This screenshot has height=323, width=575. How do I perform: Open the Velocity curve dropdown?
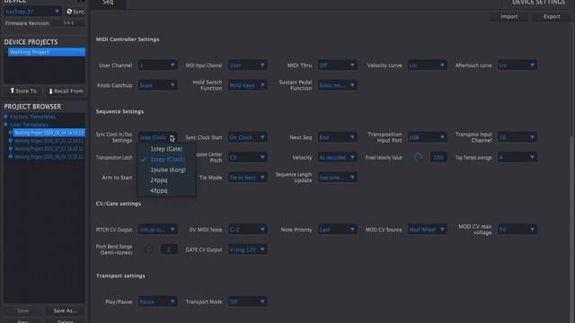pos(427,65)
